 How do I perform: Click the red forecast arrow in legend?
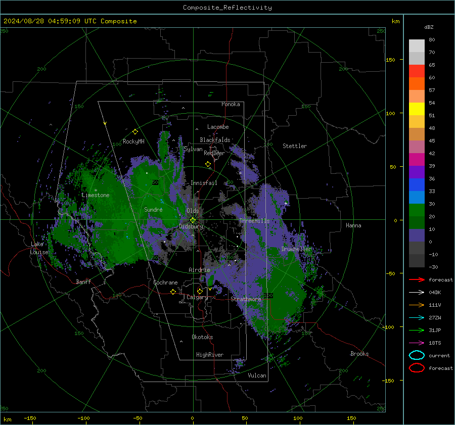point(417,279)
